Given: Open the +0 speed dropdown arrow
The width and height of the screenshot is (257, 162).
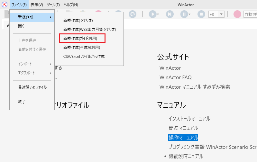Looking at the screenshot, I should point(221,14).
